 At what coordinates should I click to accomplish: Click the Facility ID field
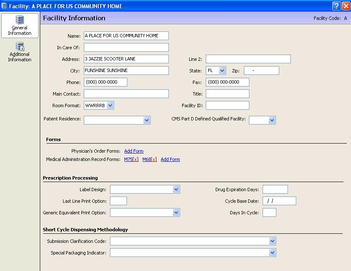[227, 106]
